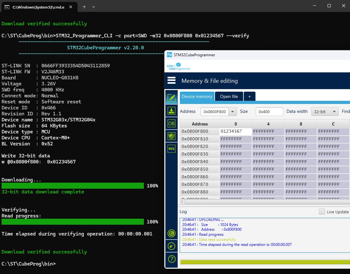Screen dimensions: 350x274
Task: Select the row address 0x0800F860 cell
Action: [200, 177]
